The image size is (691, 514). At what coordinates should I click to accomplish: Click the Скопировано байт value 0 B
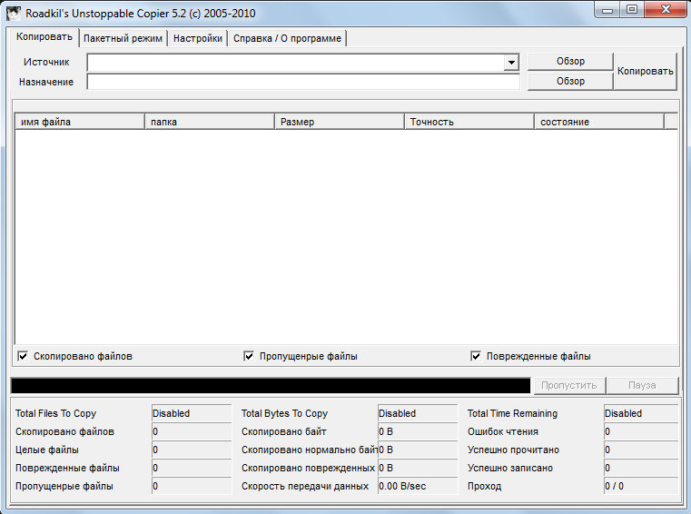pos(418,431)
